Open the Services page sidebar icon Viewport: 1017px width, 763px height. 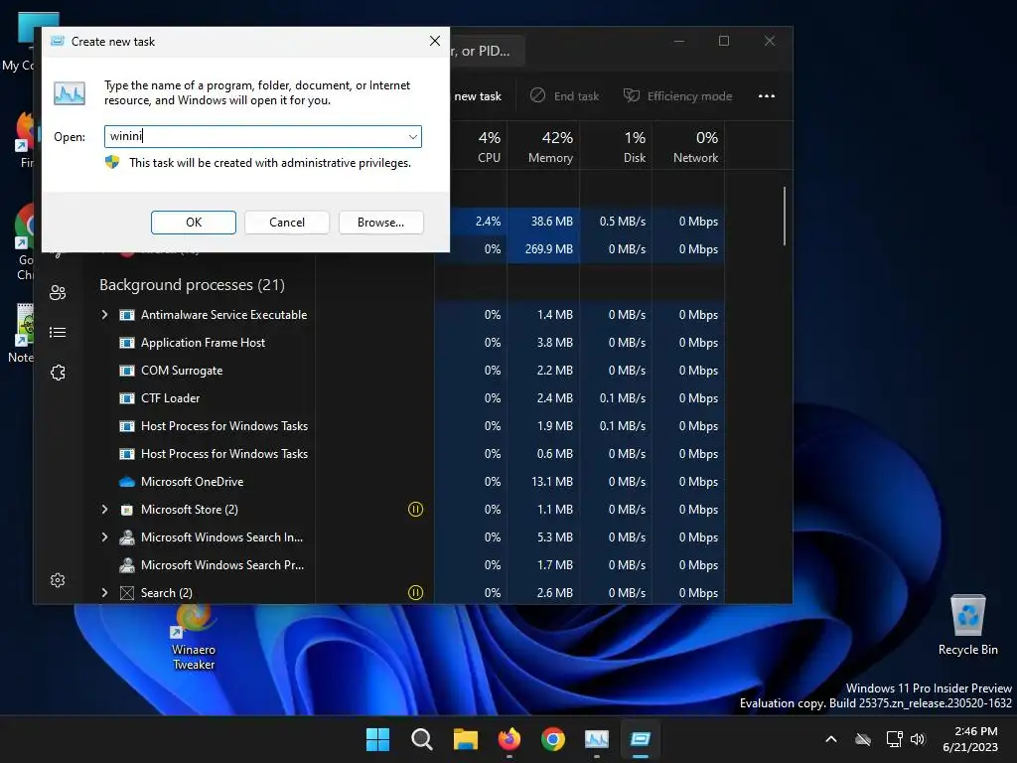coord(58,373)
